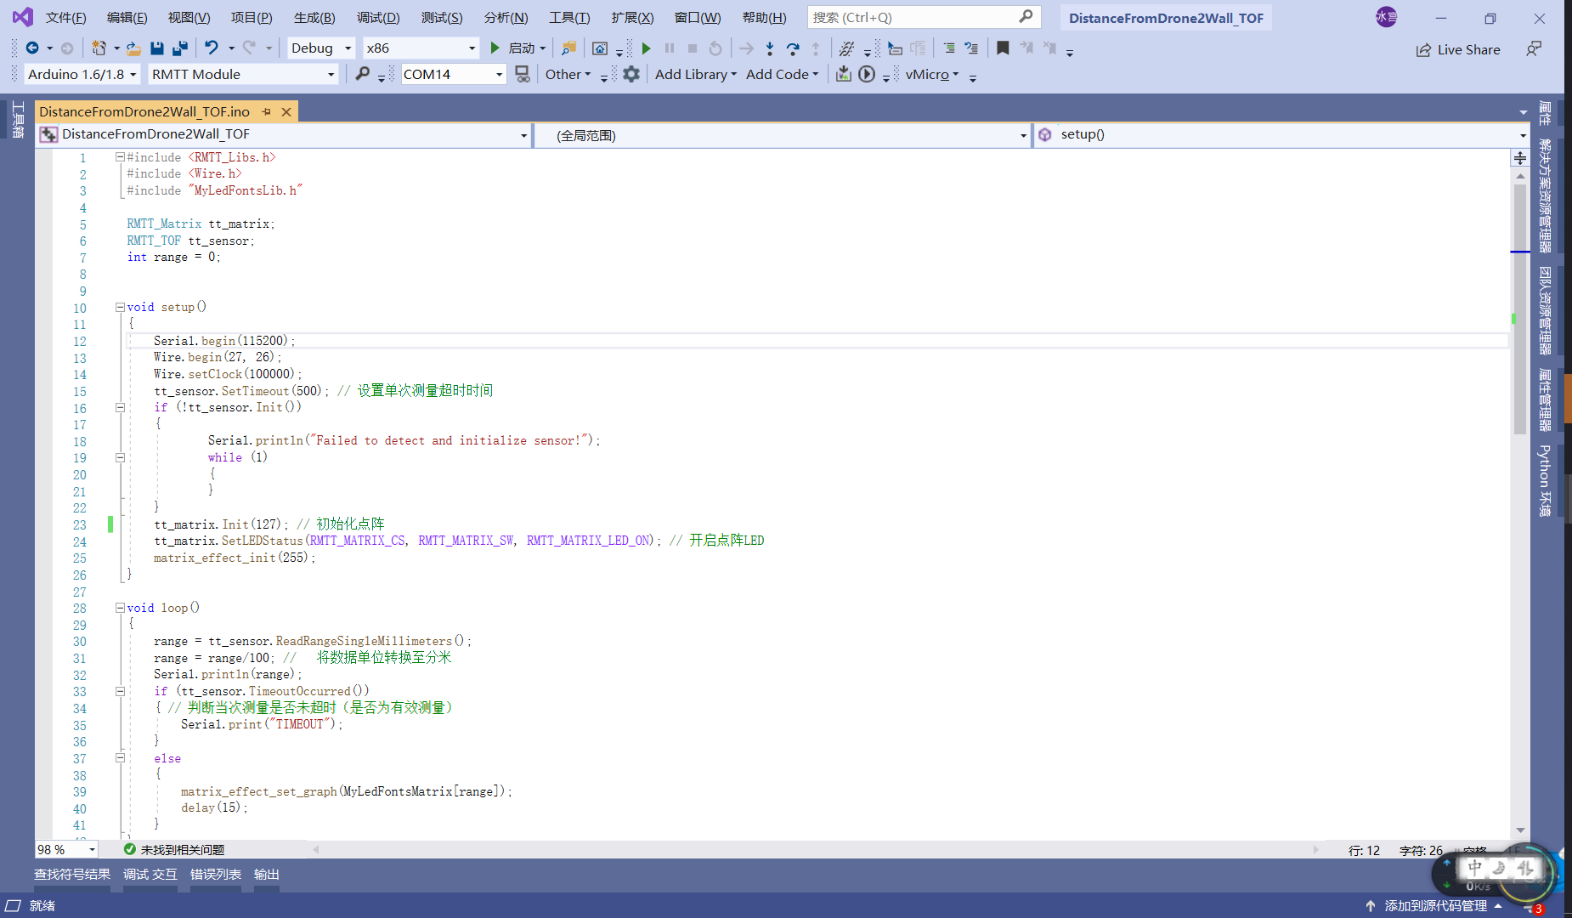Open the serial monitor icon beside COM14
The image size is (1572, 918).
523,74
